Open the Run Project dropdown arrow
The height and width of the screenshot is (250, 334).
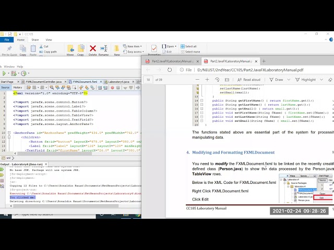pos(8,73)
